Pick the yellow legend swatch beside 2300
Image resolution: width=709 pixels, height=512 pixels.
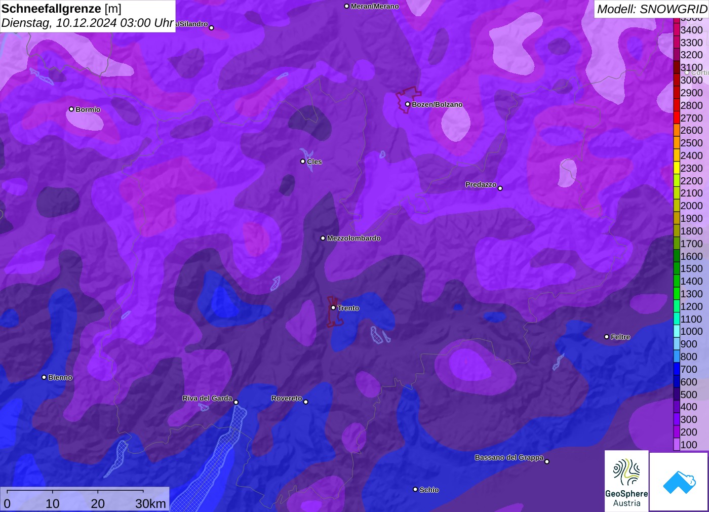[x=677, y=168]
